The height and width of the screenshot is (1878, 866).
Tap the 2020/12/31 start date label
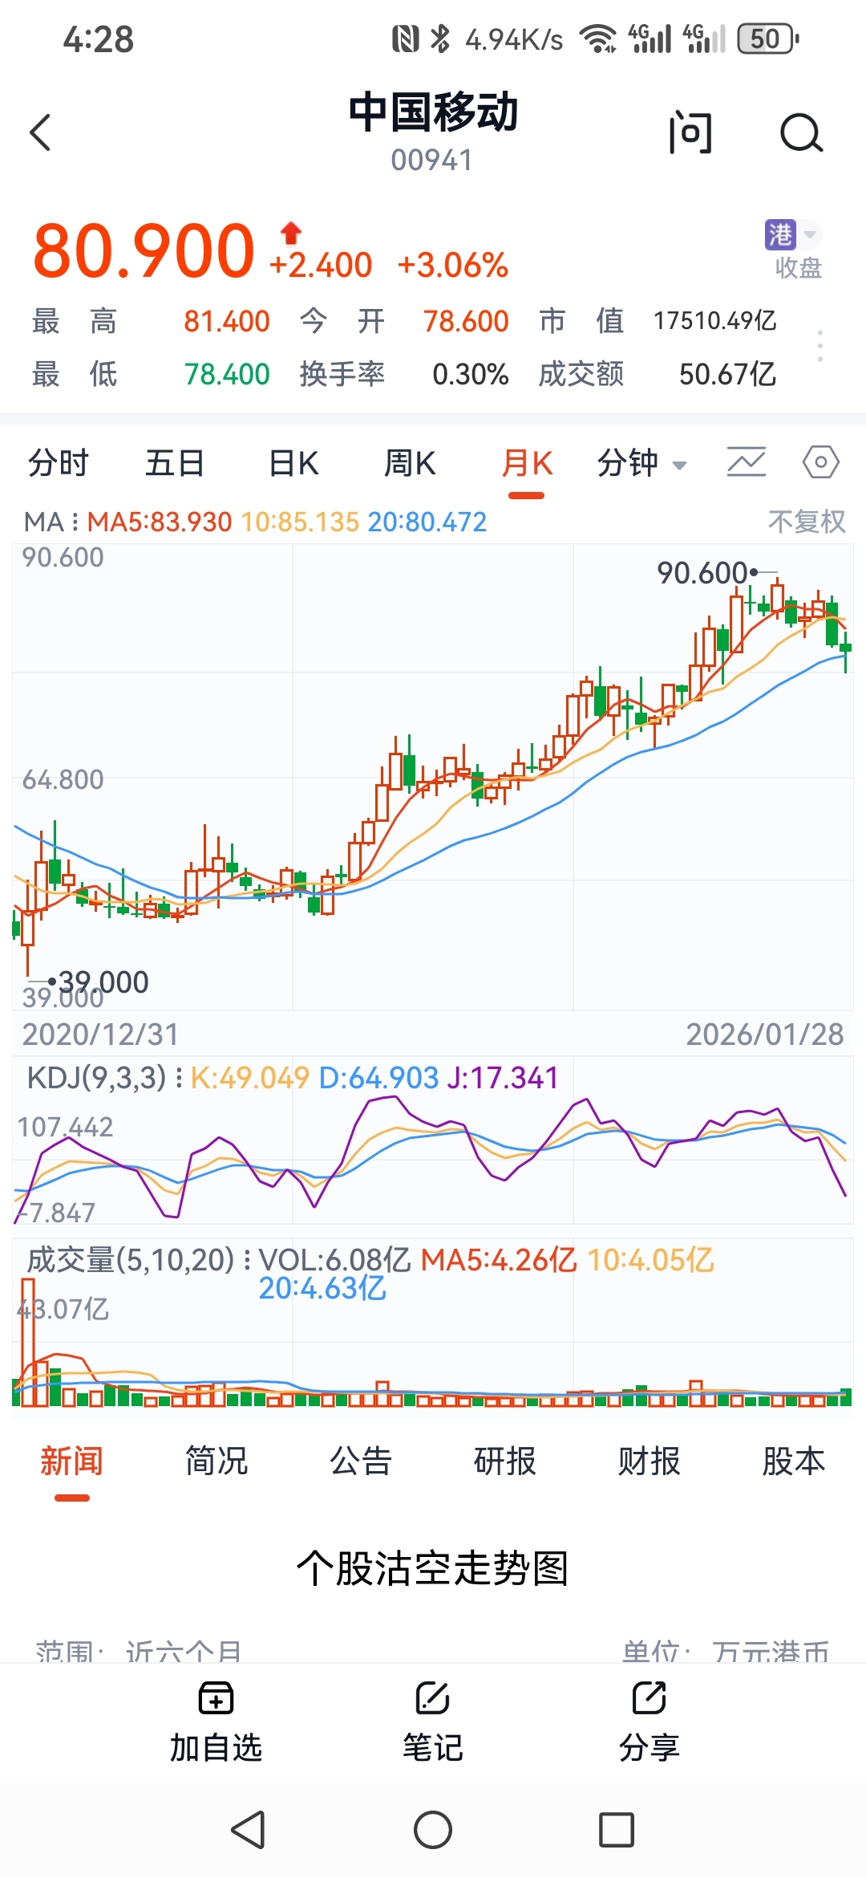pyautogui.click(x=100, y=1035)
